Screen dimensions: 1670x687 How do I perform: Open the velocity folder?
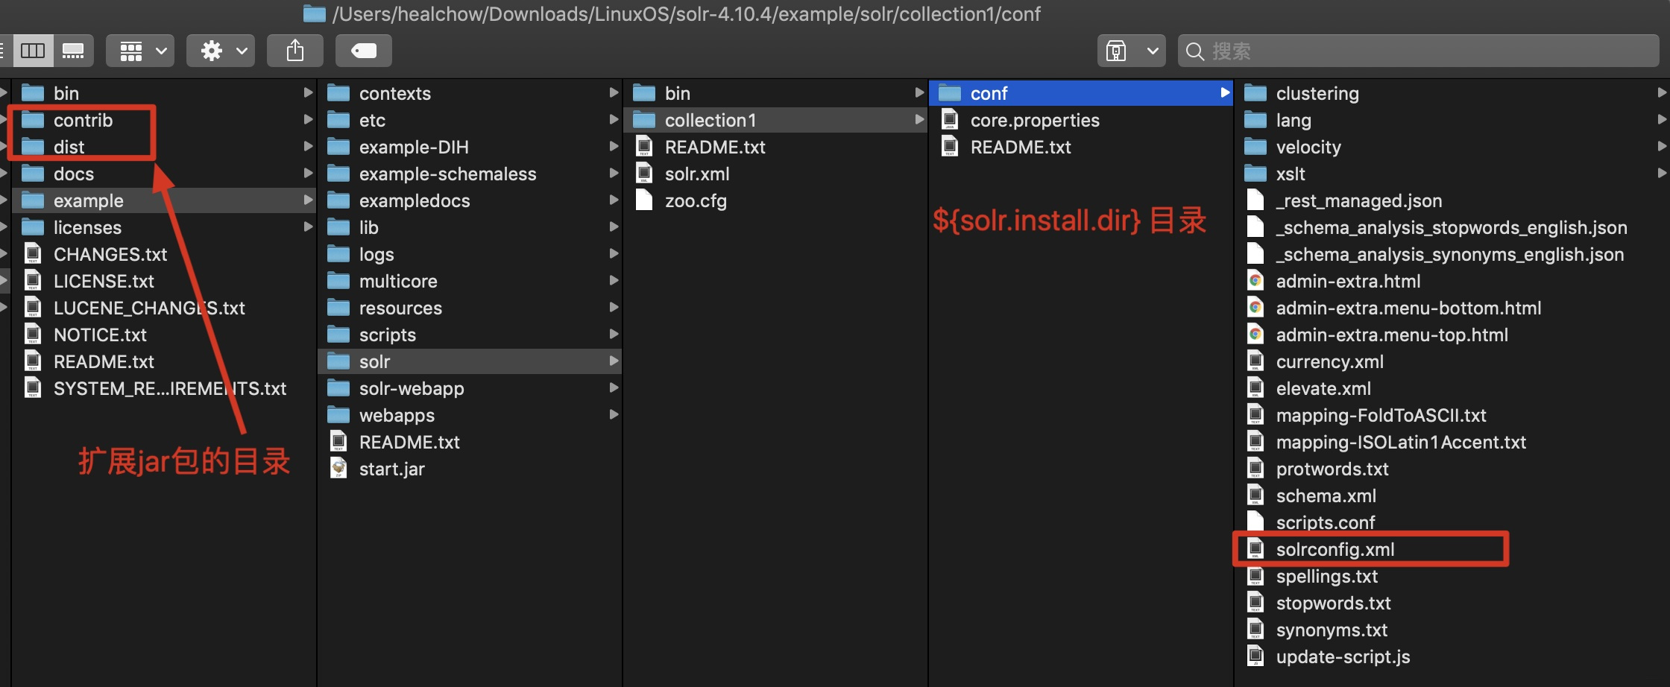click(1452, 147)
